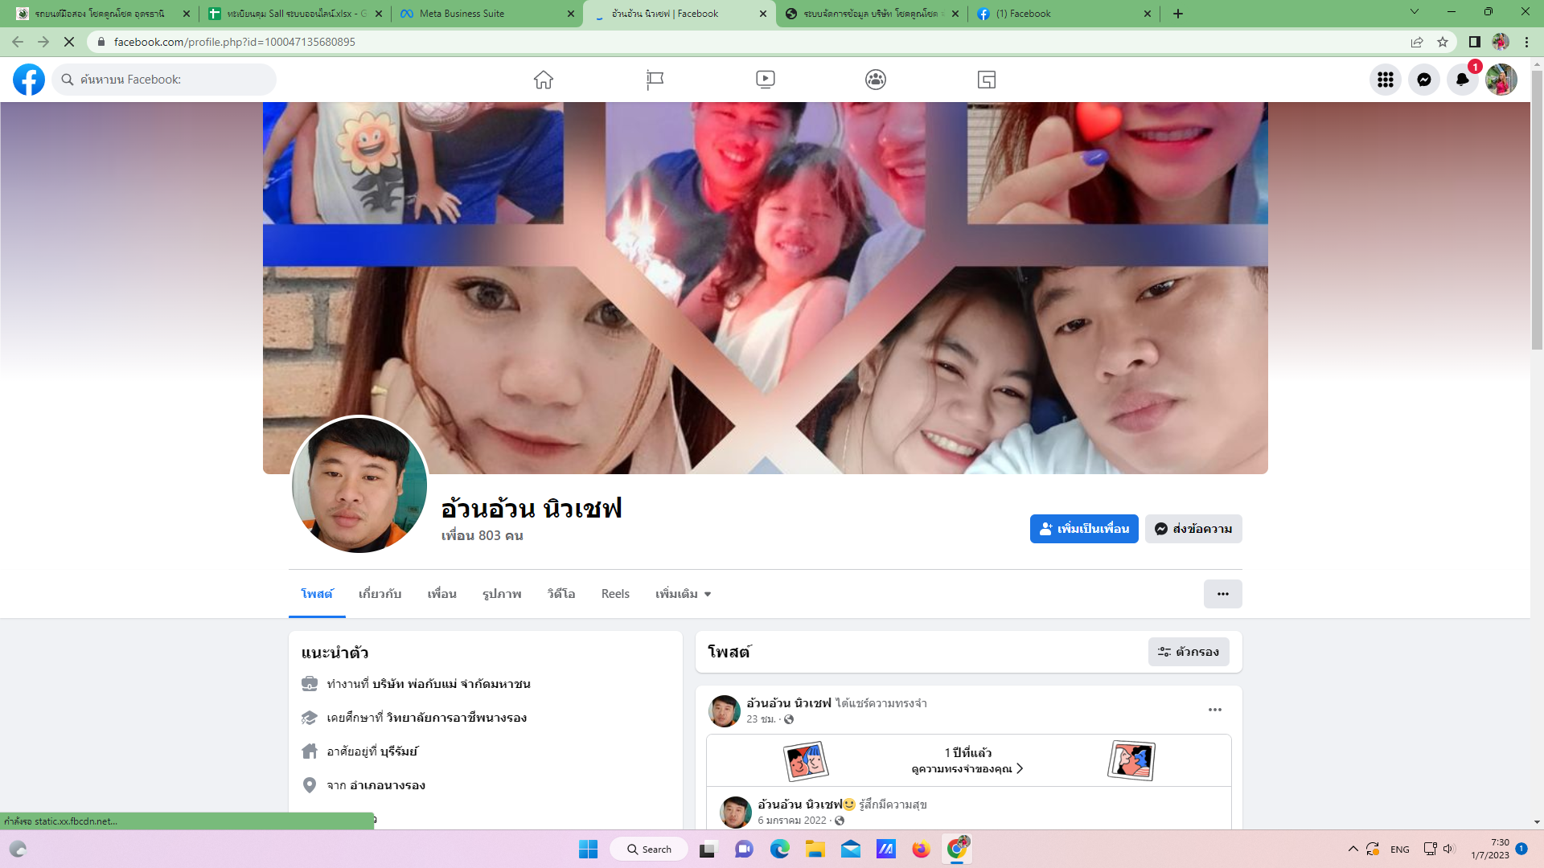Image resolution: width=1544 pixels, height=868 pixels.
Task: Open the post's three-dot options menu
Action: 1214,710
